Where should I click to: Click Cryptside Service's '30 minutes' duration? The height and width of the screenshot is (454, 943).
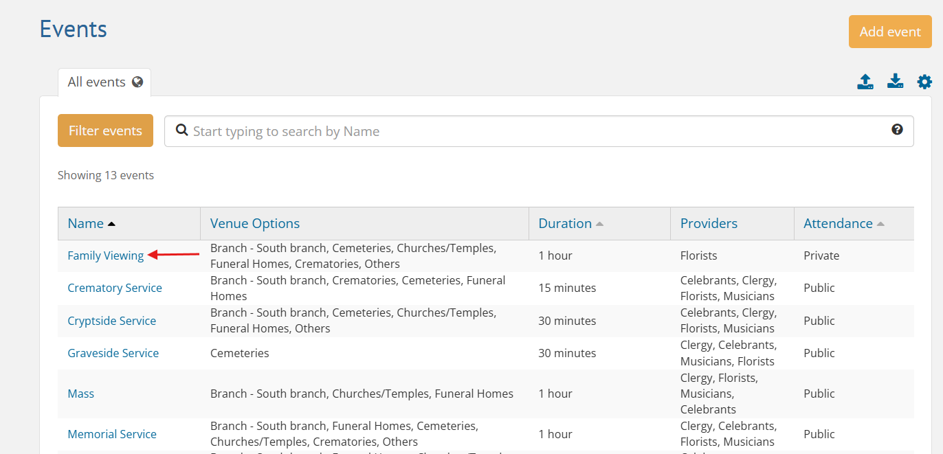[567, 321]
